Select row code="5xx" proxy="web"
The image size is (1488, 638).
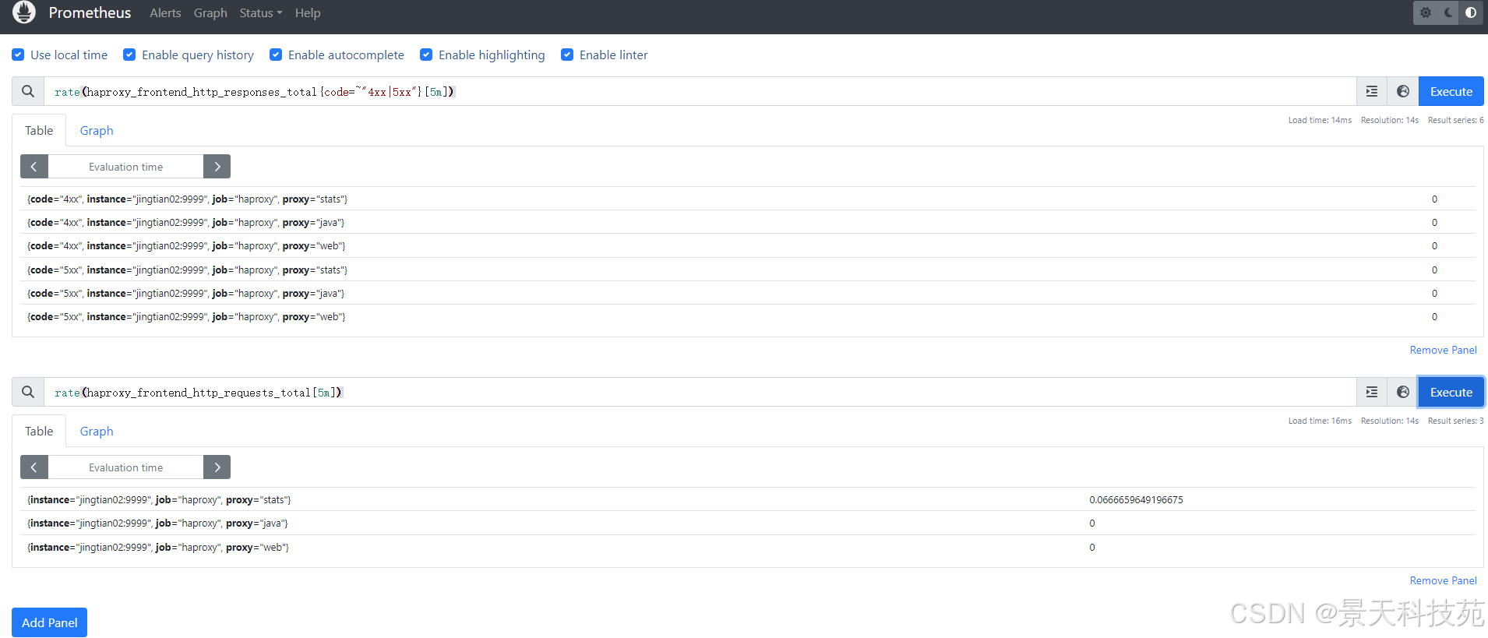[748, 316]
